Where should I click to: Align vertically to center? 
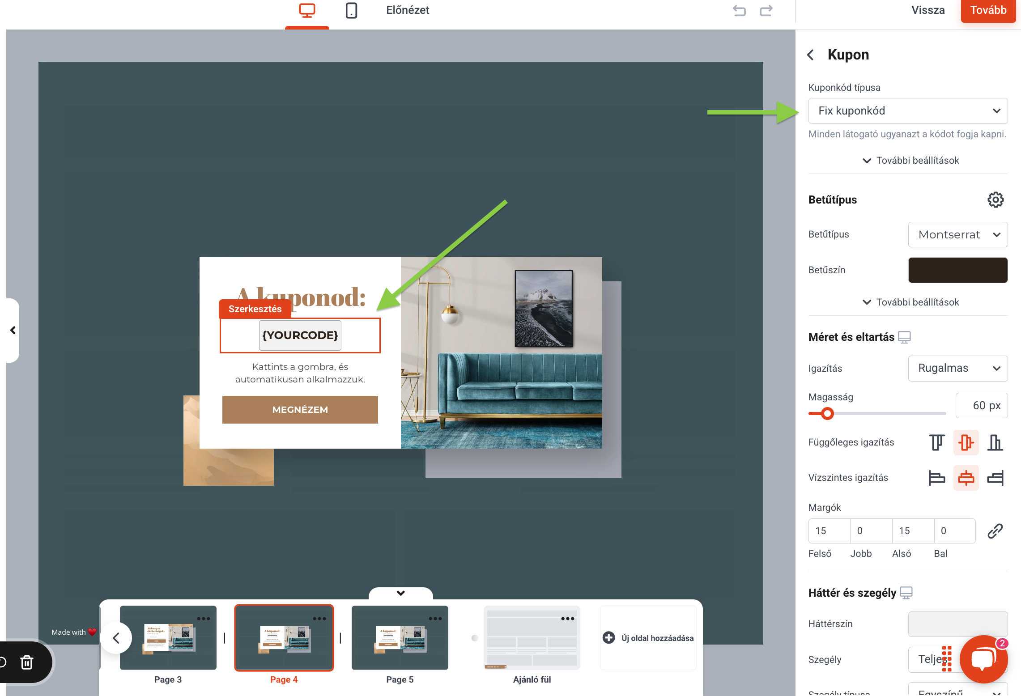coord(966,442)
